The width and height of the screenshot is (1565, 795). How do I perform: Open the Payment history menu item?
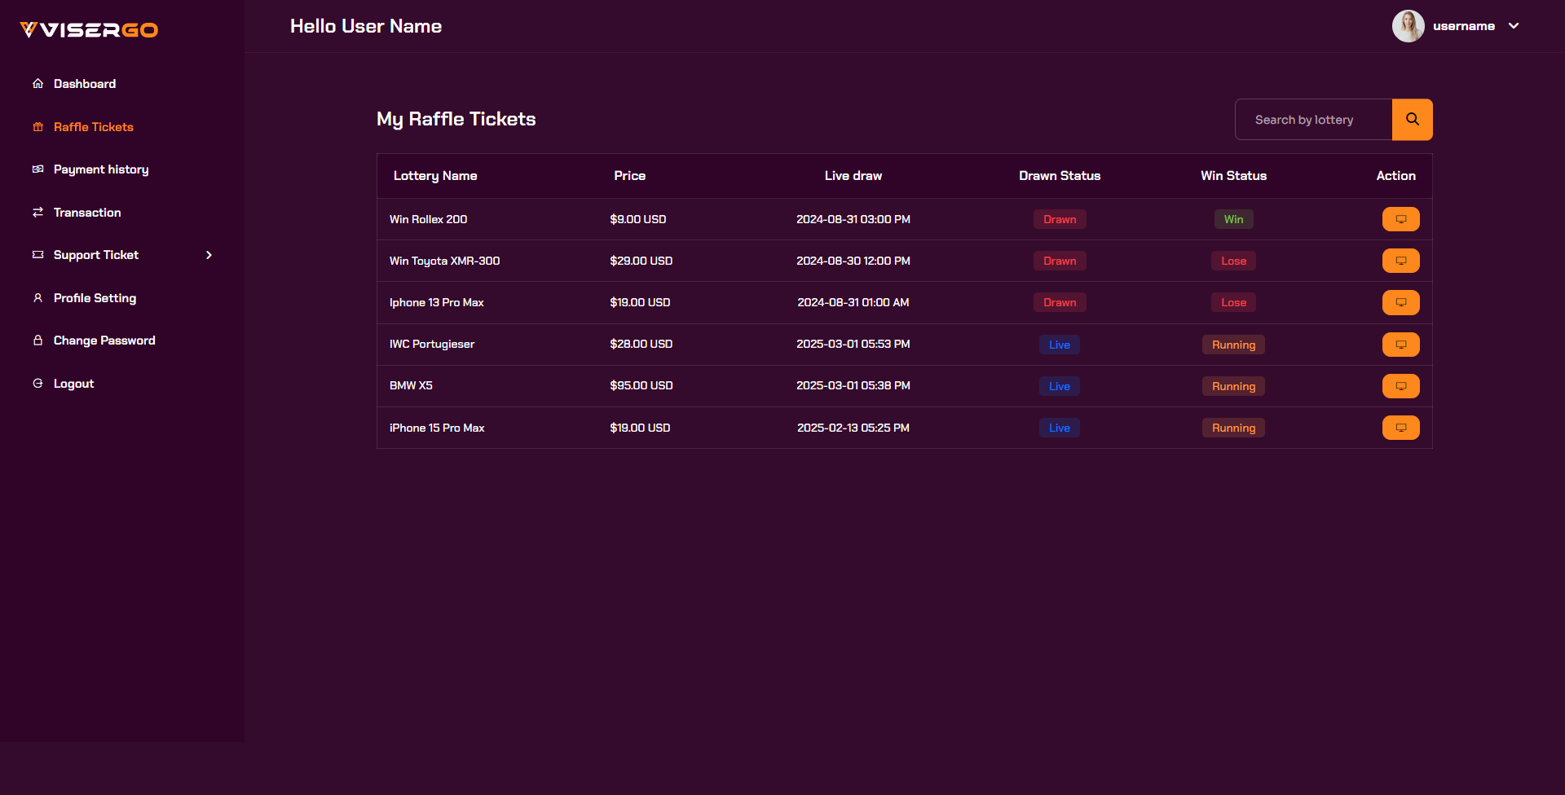(101, 169)
